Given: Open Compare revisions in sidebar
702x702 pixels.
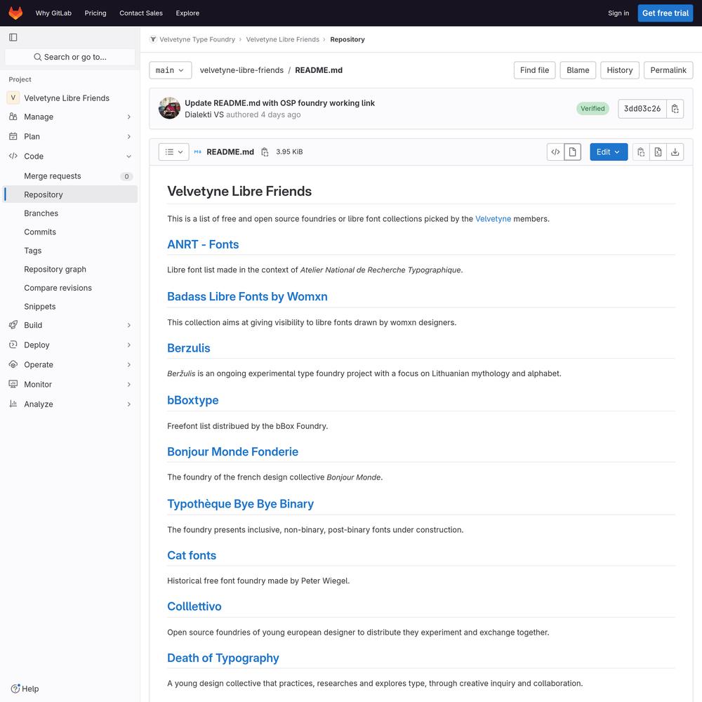Looking at the screenshot, I should tap(69, 288).
